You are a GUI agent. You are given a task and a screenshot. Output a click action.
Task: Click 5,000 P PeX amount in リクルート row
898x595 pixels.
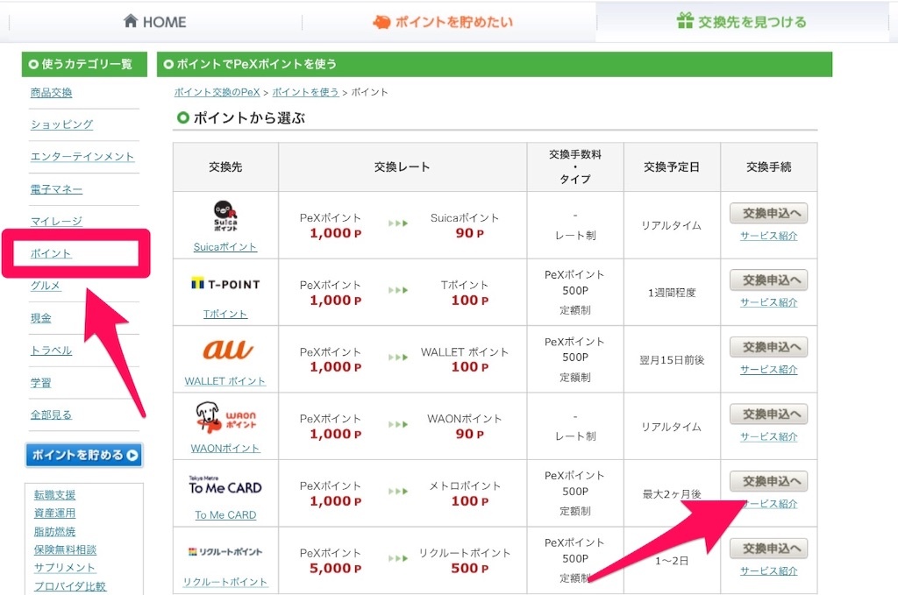tap(336, 568)
